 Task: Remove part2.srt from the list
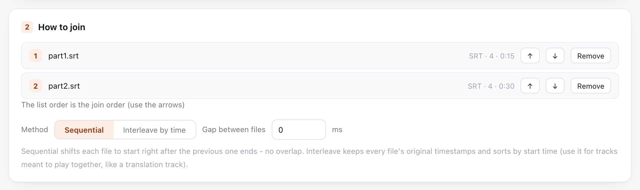click(x=590, y=86)
